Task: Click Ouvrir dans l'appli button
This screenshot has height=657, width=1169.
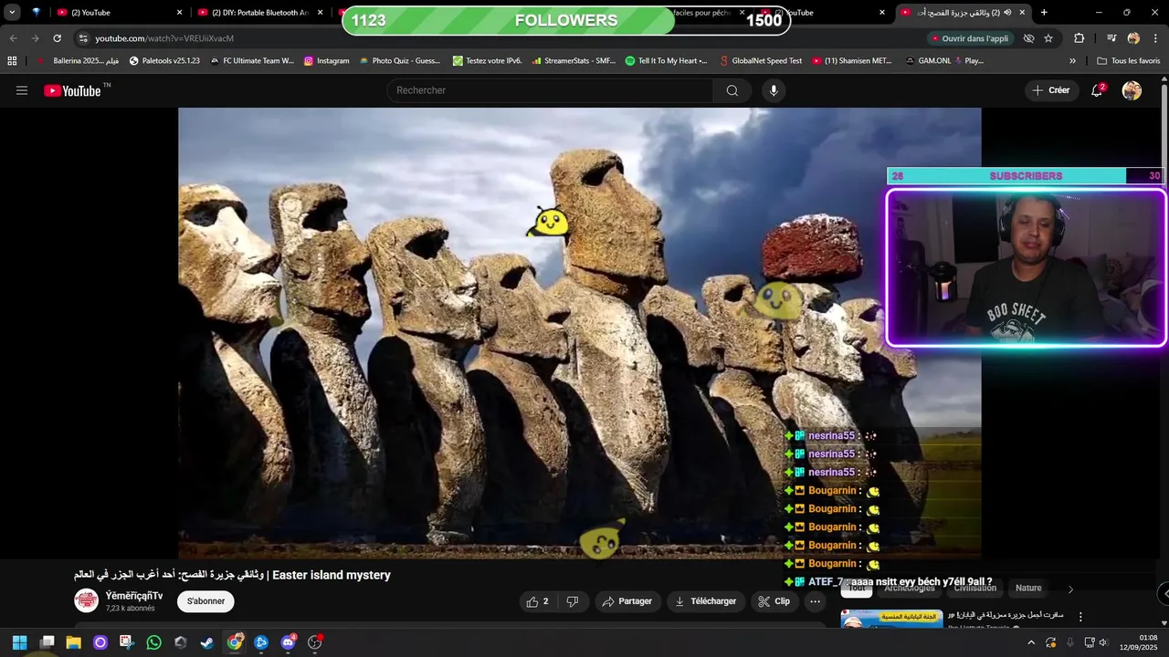Action: [x=970, y=38]
